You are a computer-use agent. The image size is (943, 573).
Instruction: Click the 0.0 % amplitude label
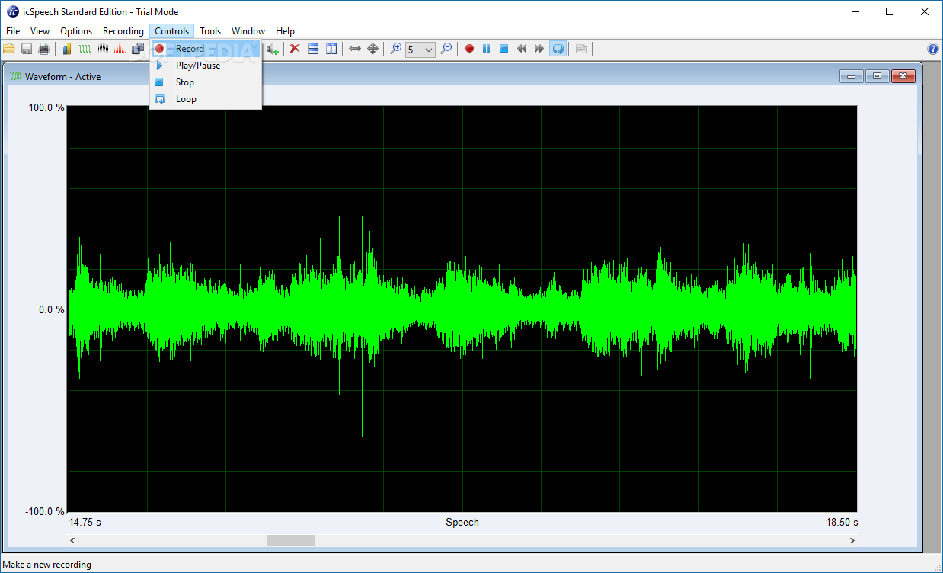point(52,309)
